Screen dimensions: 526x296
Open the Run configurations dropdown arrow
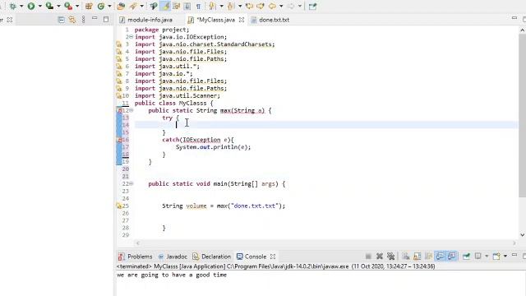click(x=39, y=6)
